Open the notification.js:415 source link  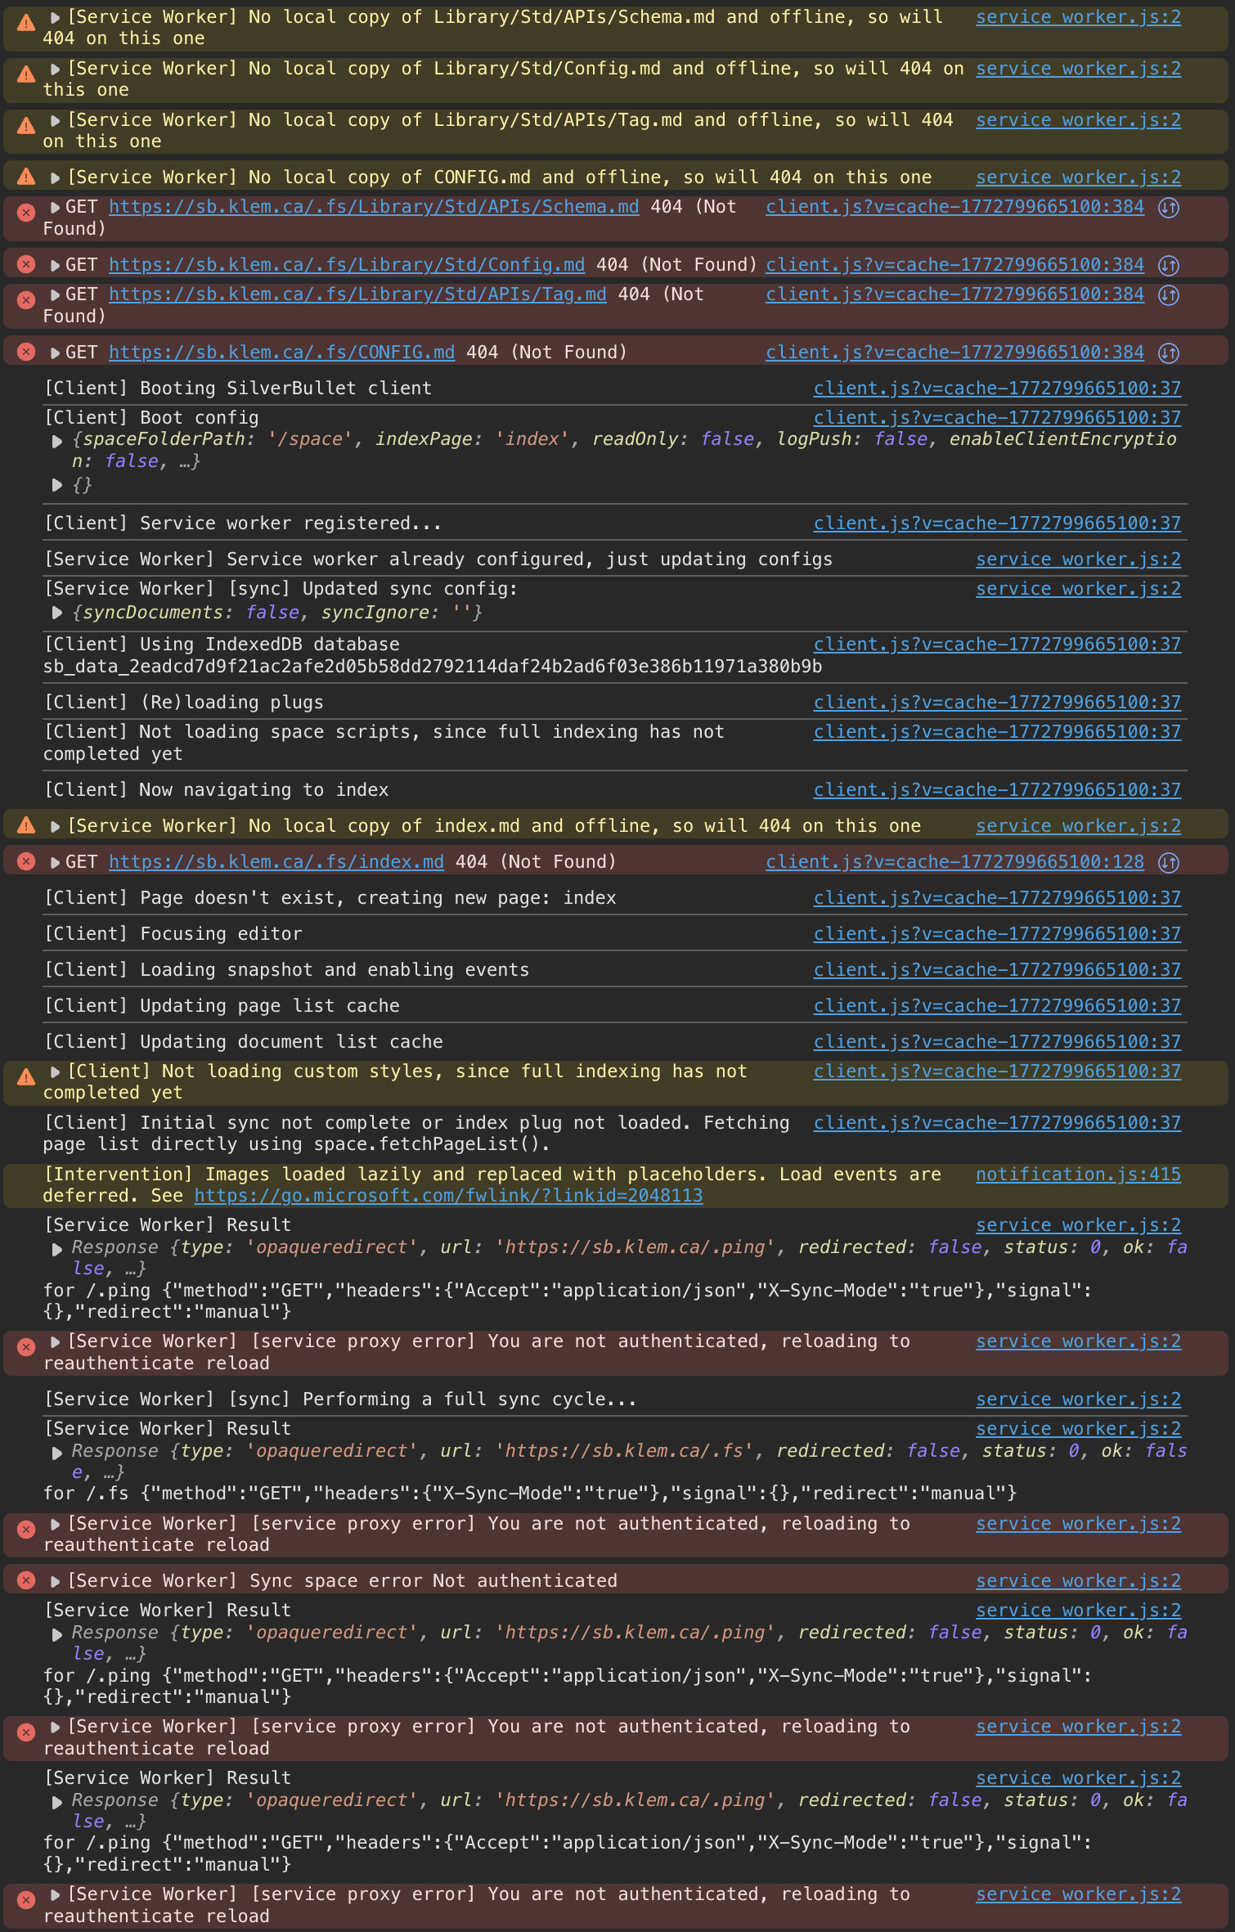[x=1078, y=1175]
